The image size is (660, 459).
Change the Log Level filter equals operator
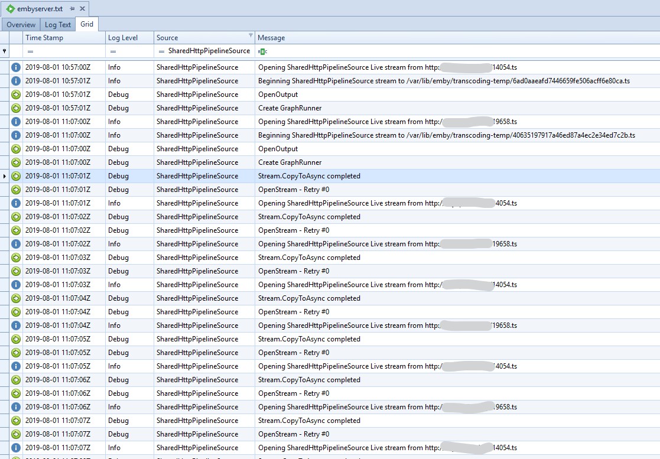tap(113, 51)
